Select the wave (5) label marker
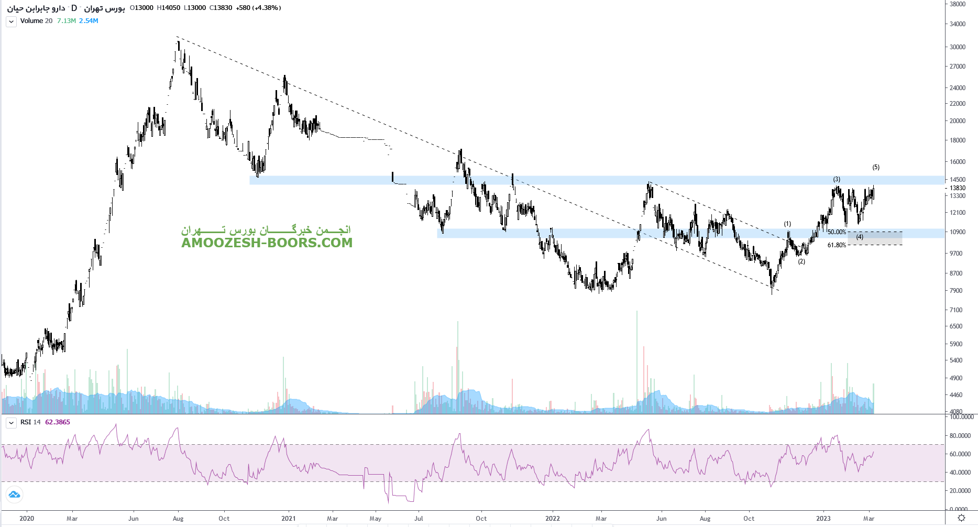The height and width of the screenshot is (527, 978). [876, 167]
